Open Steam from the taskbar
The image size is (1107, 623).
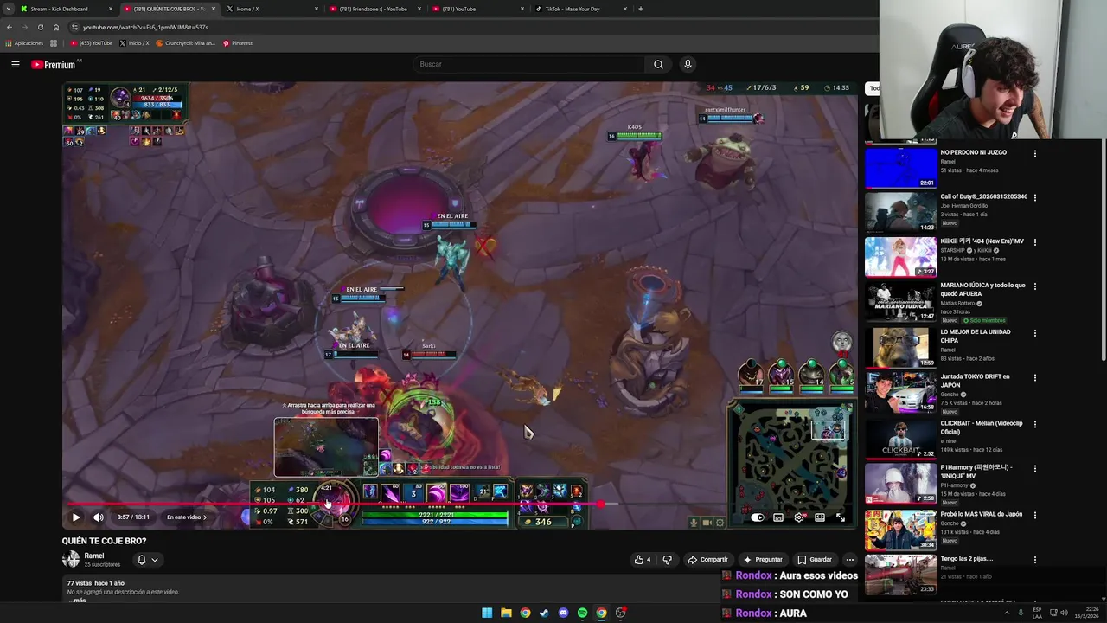pyautogui.click(x=544, y=613)
